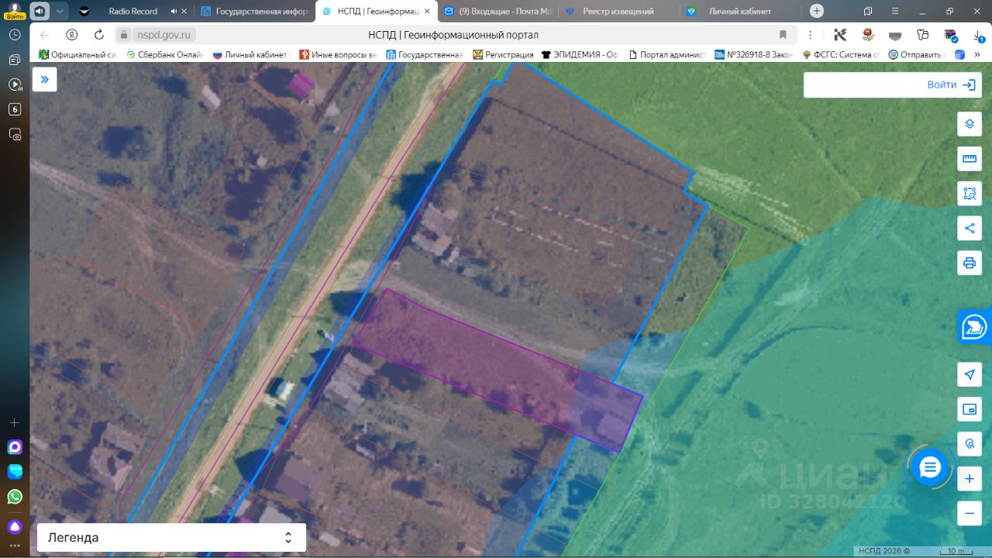Open the round chat support button
The height and width of the screenshot is (558, 992).
click(930, 467)
